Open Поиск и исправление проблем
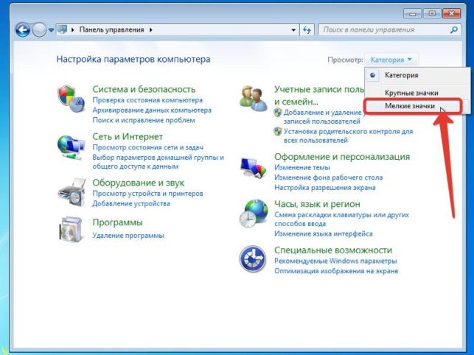This screenshot has height=355, width=474. pos(144,120)
